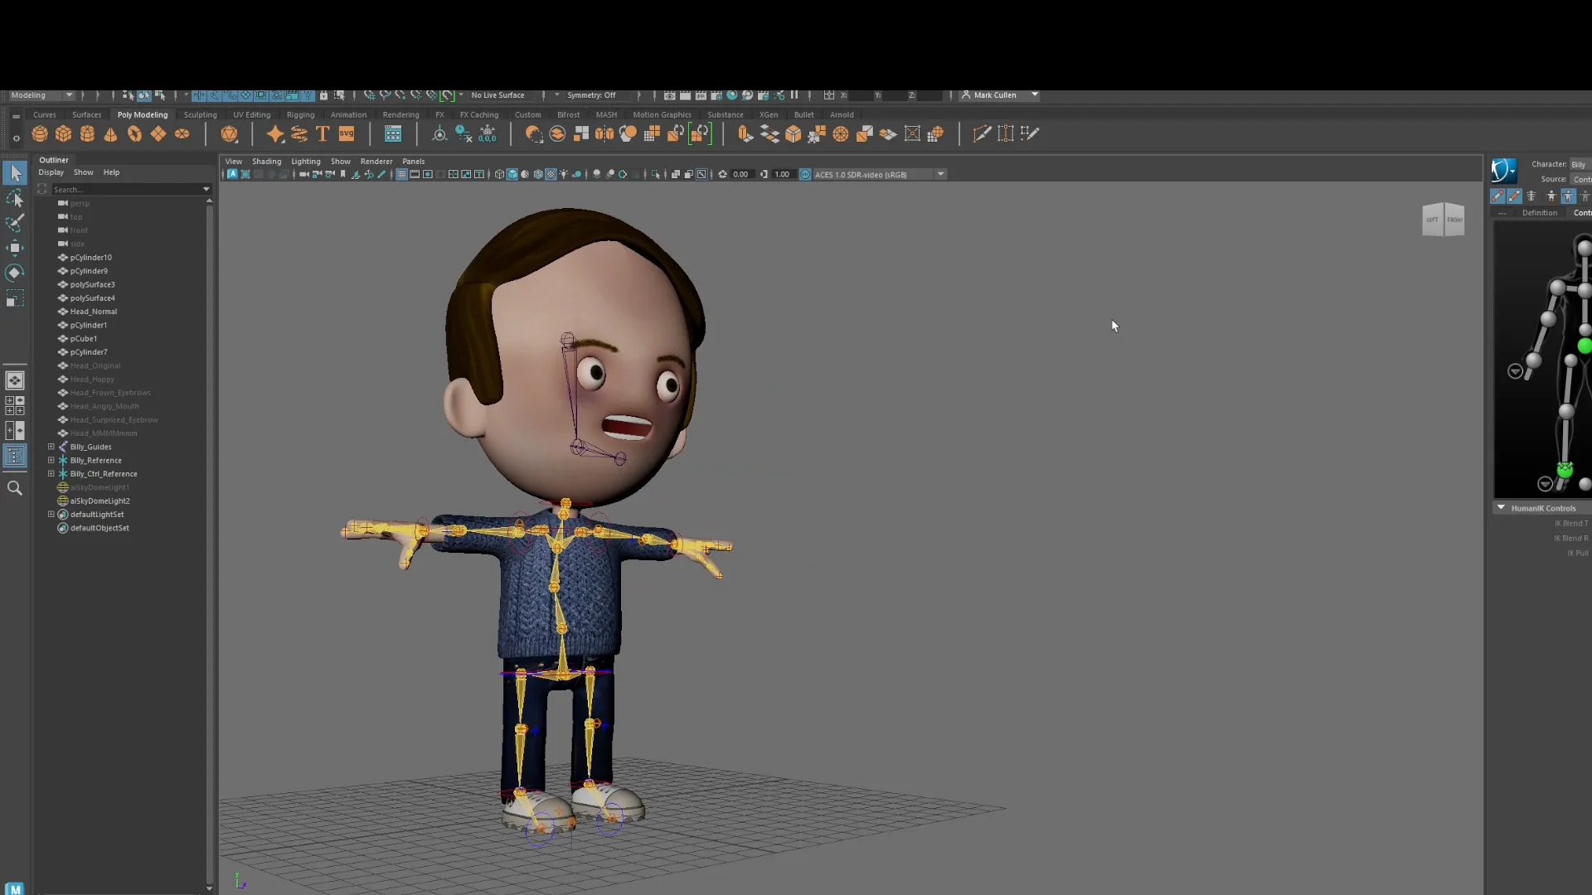The image size is (1592, 895).
Task: Open the viewport Renderer menu
Action: [x=376, y=162]
